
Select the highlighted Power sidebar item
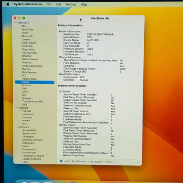pyautogui.click(x=35, y=82)
